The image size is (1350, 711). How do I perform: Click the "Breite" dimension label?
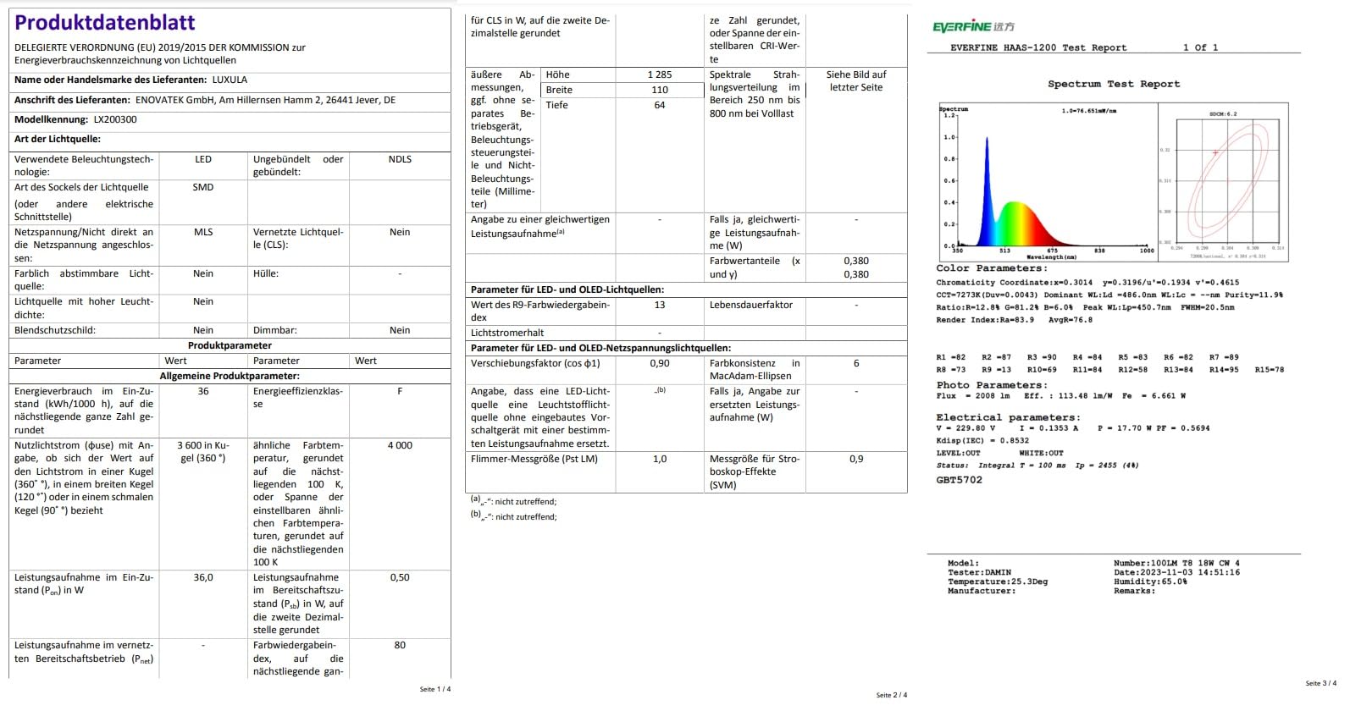point(559,90)
